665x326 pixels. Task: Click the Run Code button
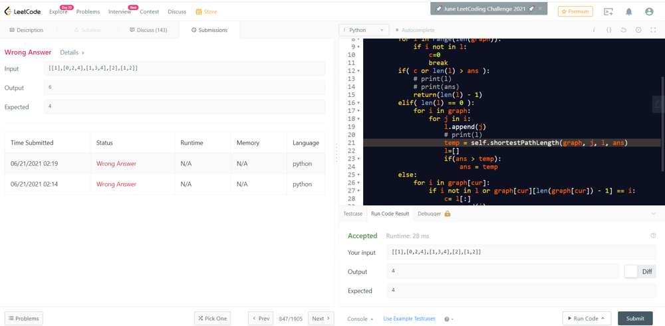[586, 319]
